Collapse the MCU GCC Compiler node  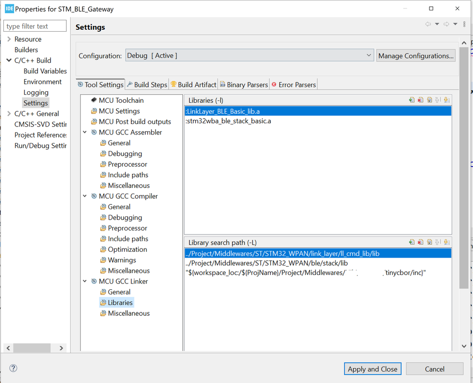coord(85,196)
